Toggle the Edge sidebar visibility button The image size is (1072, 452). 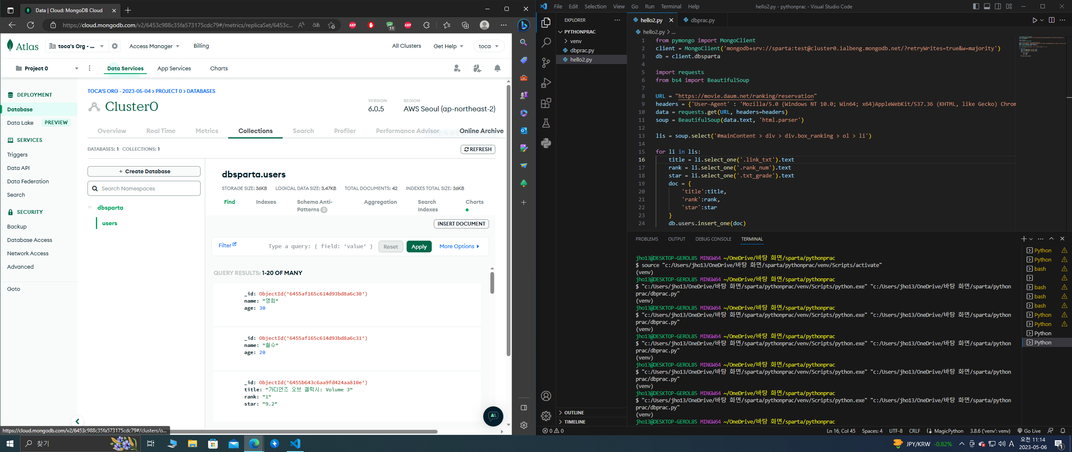coord(523,408)
